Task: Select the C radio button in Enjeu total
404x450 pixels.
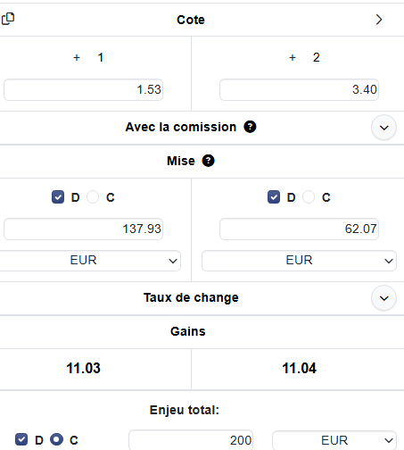Action: [56, 439]
